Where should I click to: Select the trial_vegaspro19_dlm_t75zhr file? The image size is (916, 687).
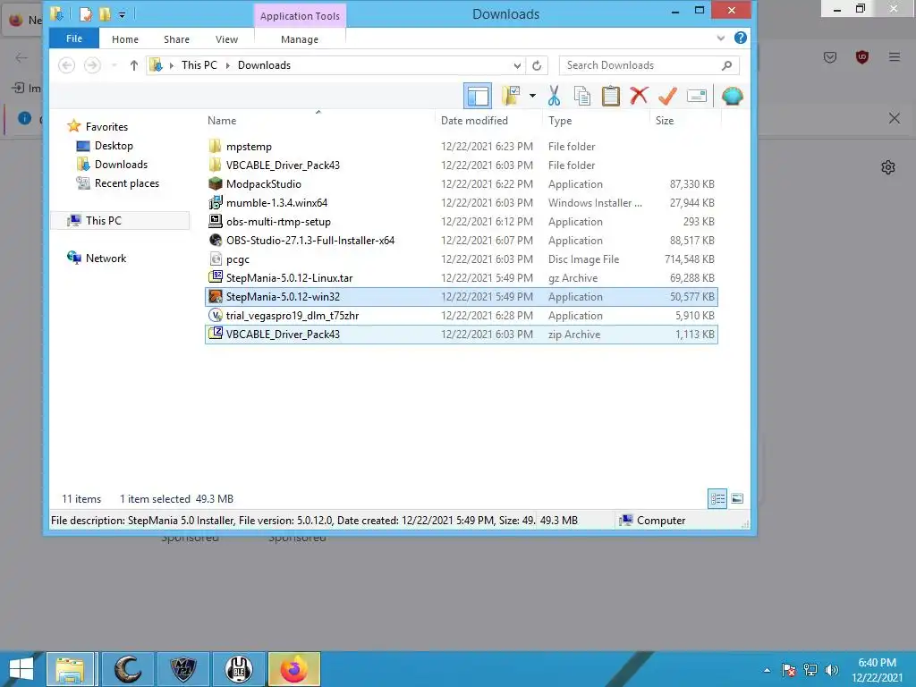tap(462, 316)
